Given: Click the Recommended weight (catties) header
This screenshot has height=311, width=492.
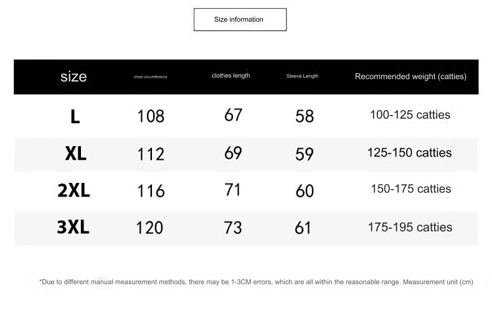Looking at the screenshot, I should point(410,77).
